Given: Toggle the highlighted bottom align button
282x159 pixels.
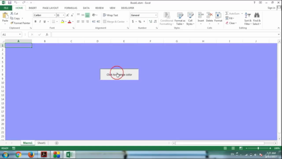Looking at the screenshot, I should 87,15.
